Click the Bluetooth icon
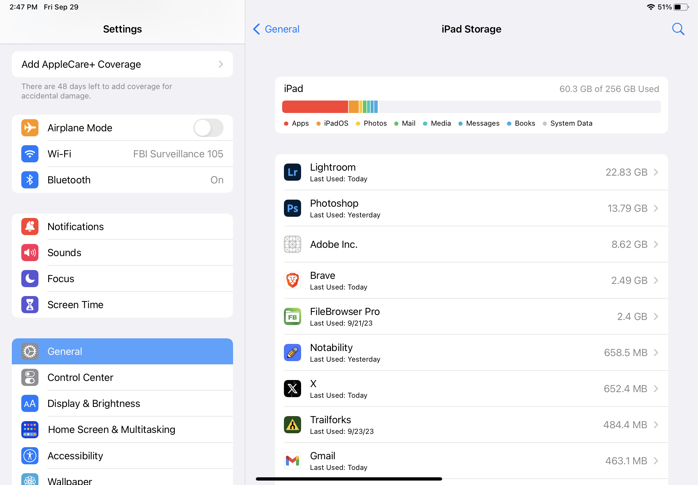The width and height of the screenshot is (698, 485). [30, 180]
